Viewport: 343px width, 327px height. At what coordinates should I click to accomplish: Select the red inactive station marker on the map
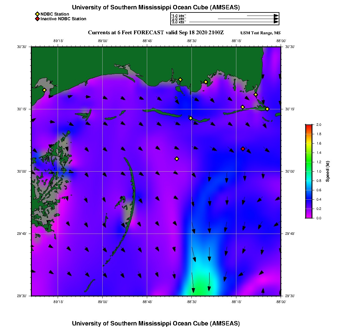tap(243, 149)
